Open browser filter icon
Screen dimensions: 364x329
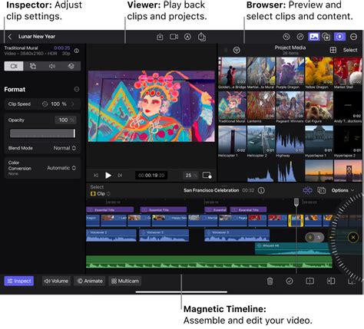(237, 50)
